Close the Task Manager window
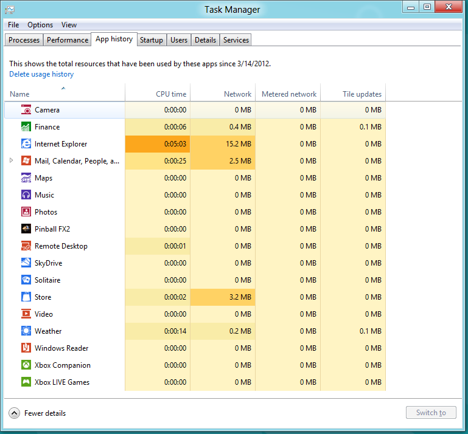Screen dimensions: 468x434 pos(449,7)
